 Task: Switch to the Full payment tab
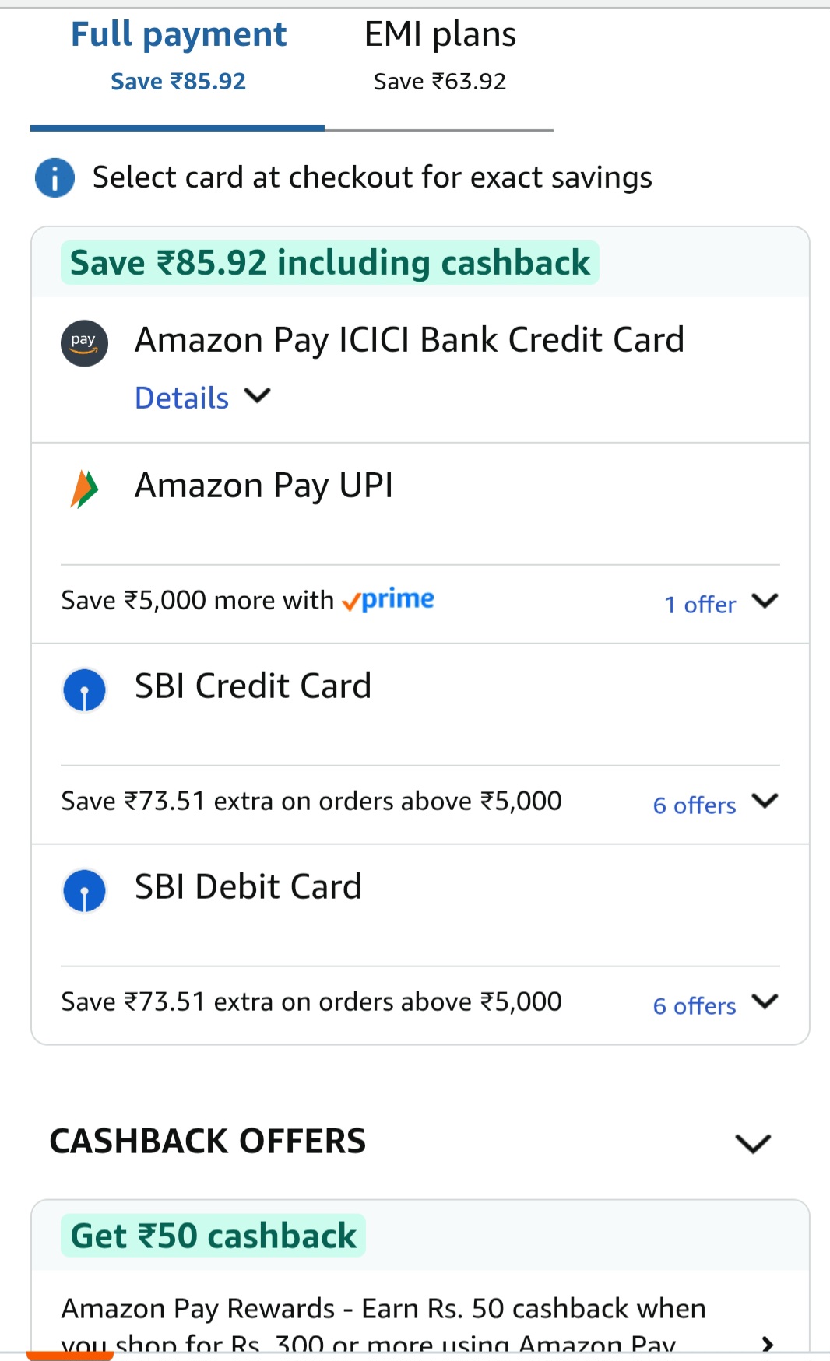pyautogui.click(x=178, y=56)
